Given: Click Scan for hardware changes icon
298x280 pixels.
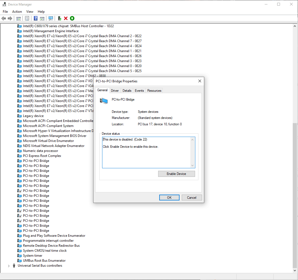Looking at the screenshot, I should (x=51, y=18).
